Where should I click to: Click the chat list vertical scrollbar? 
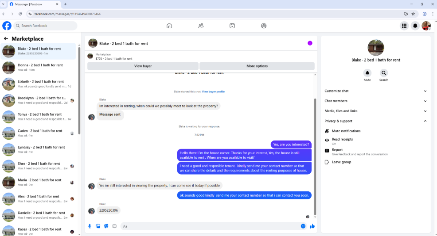79,90
